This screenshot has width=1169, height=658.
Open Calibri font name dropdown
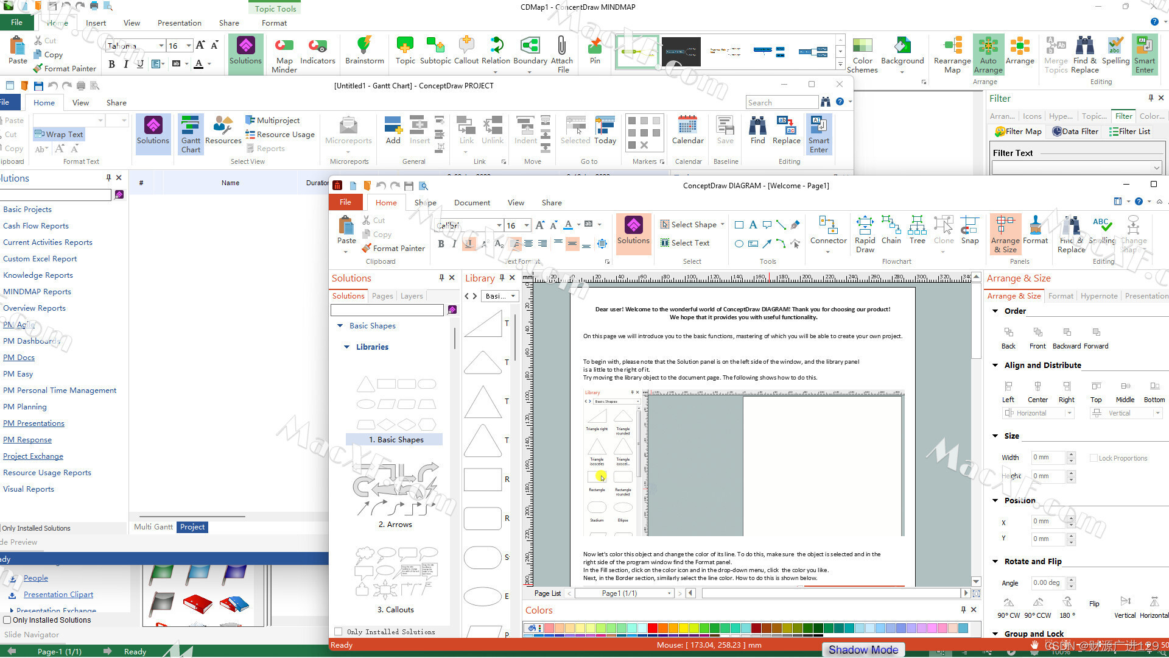[499, 225]
